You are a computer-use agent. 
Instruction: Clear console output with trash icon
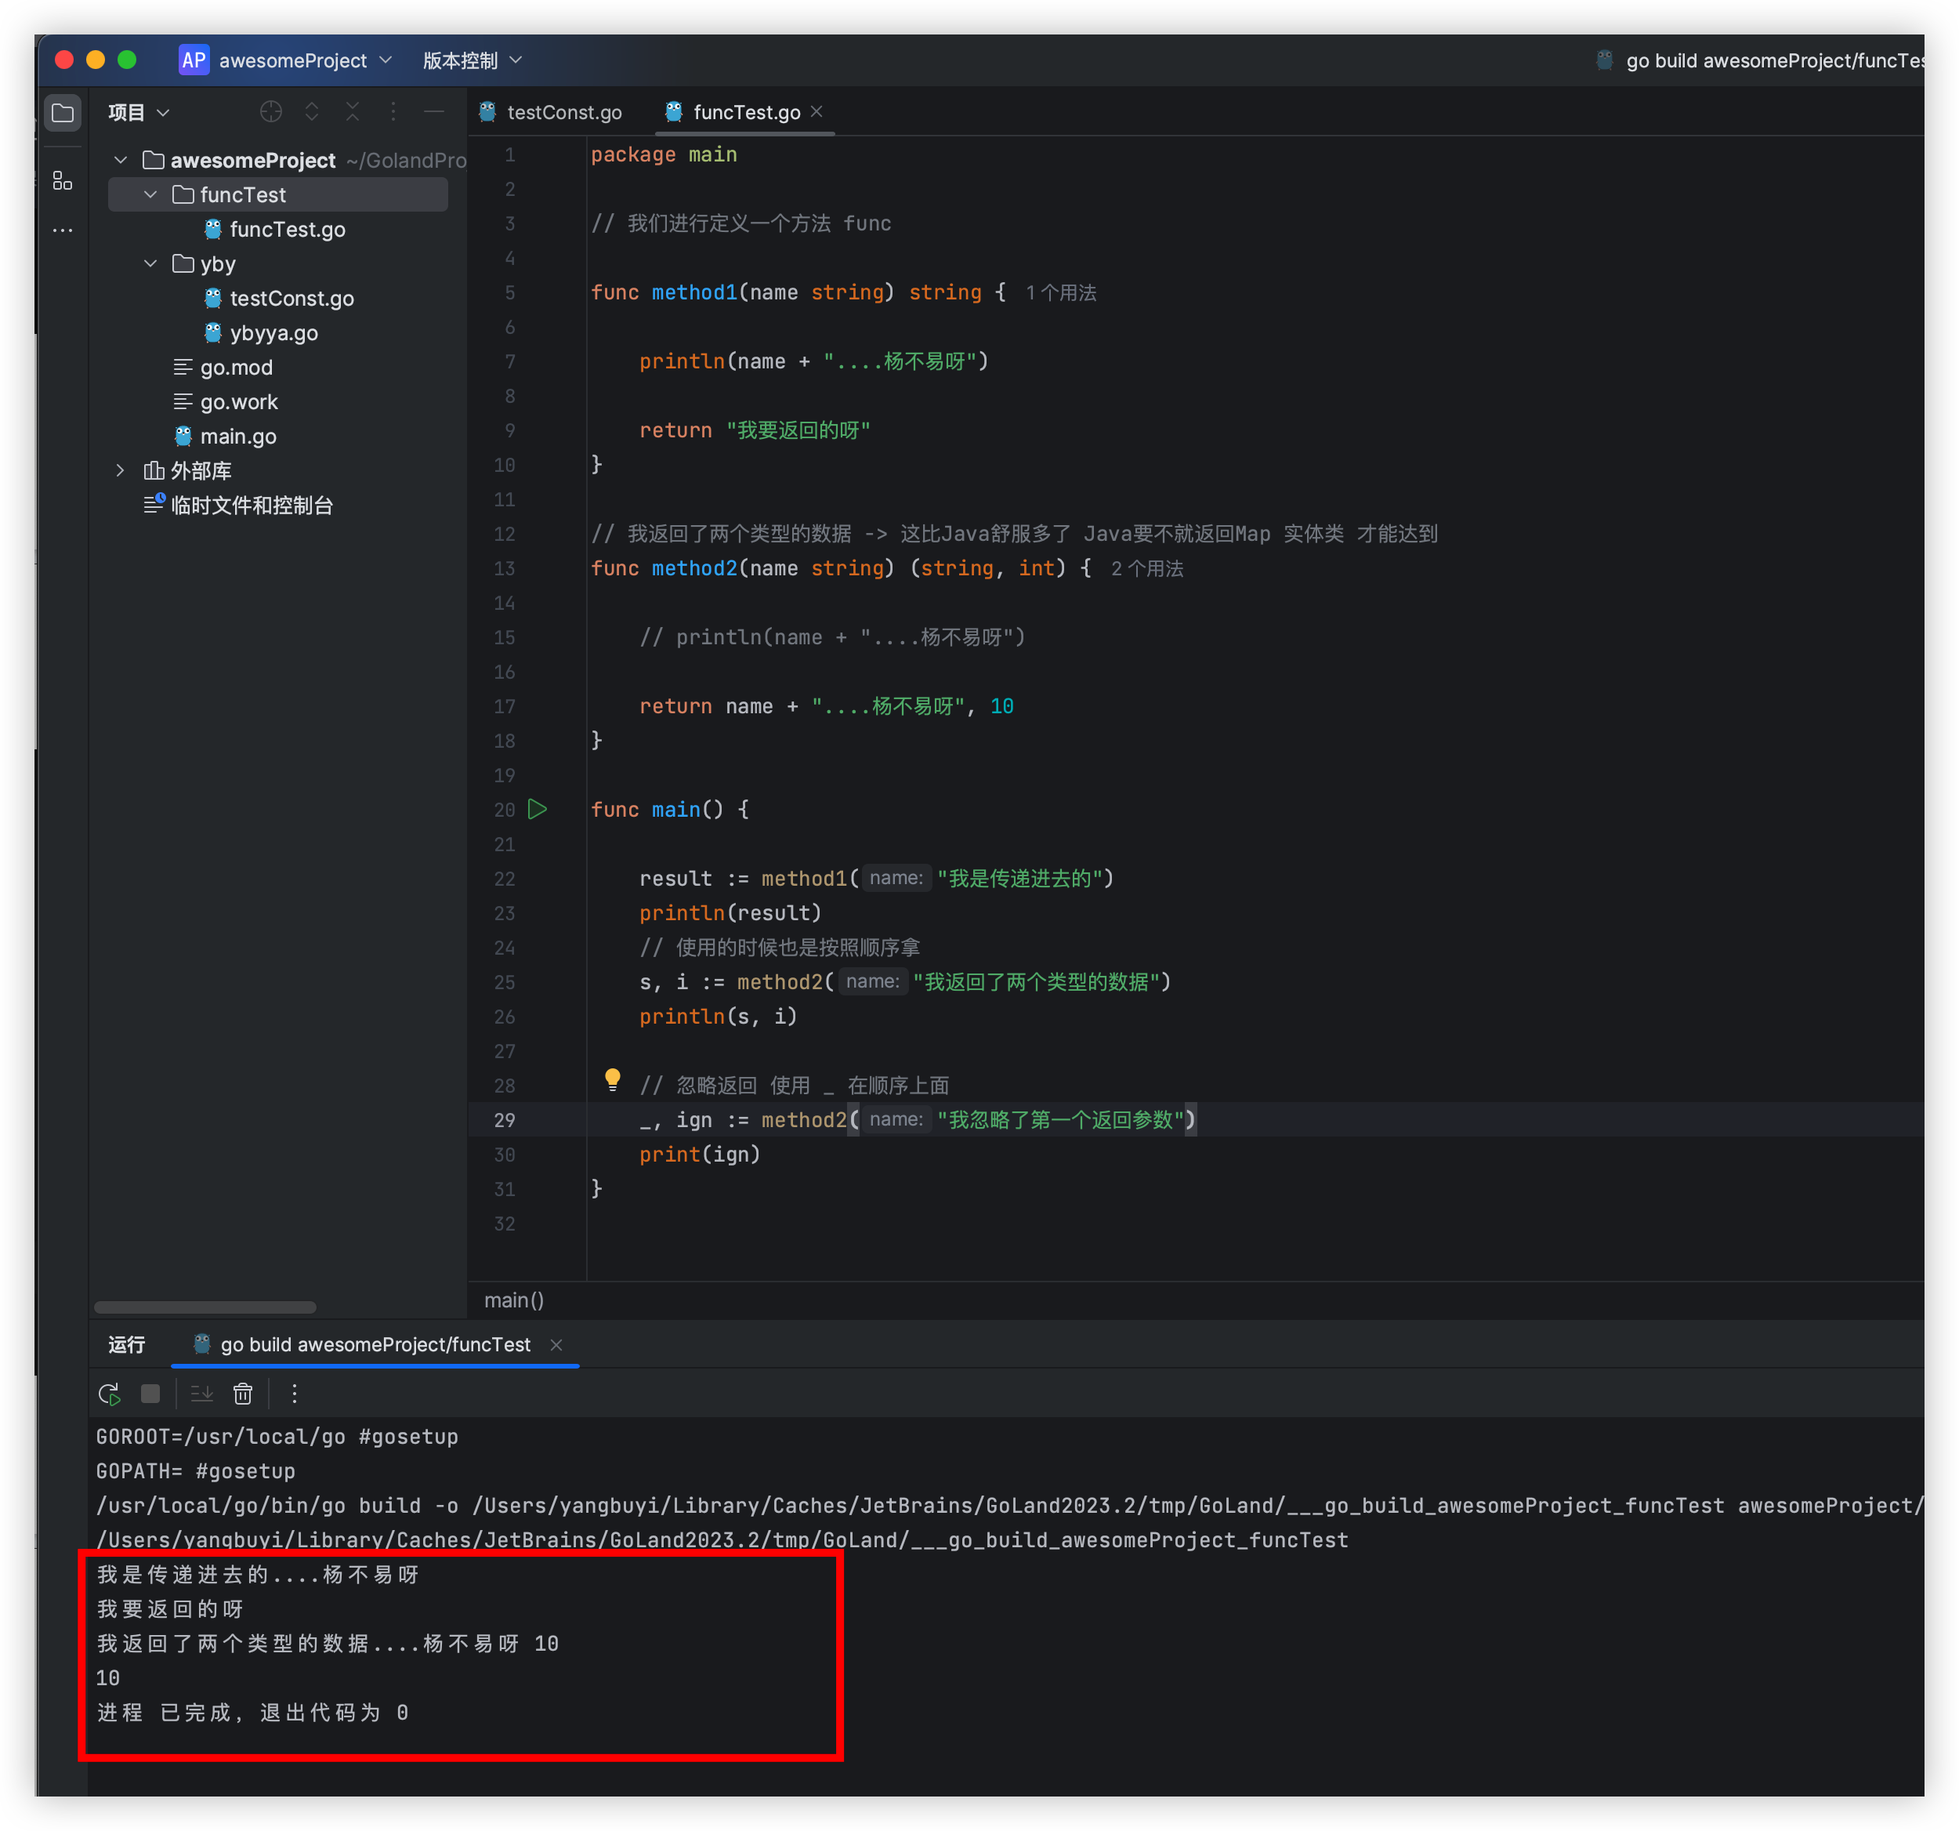click(242, 1394)
